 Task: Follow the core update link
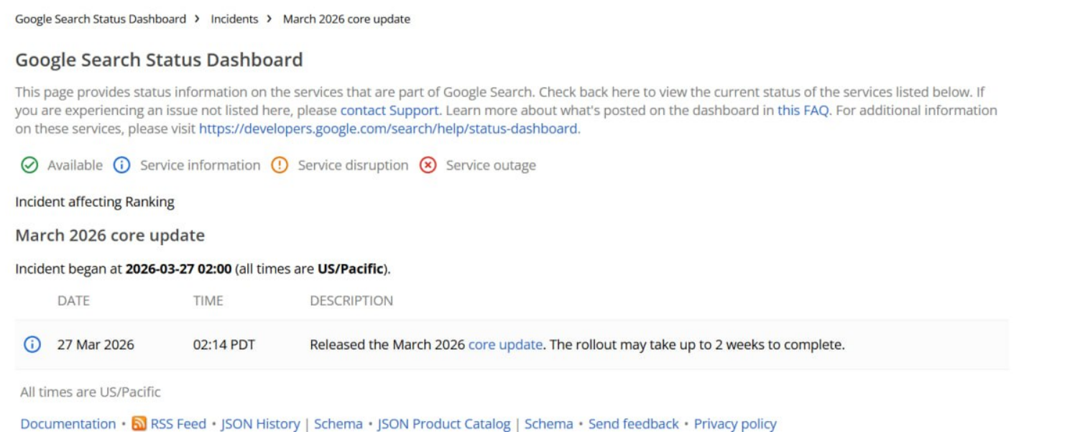tap(505, 344)
